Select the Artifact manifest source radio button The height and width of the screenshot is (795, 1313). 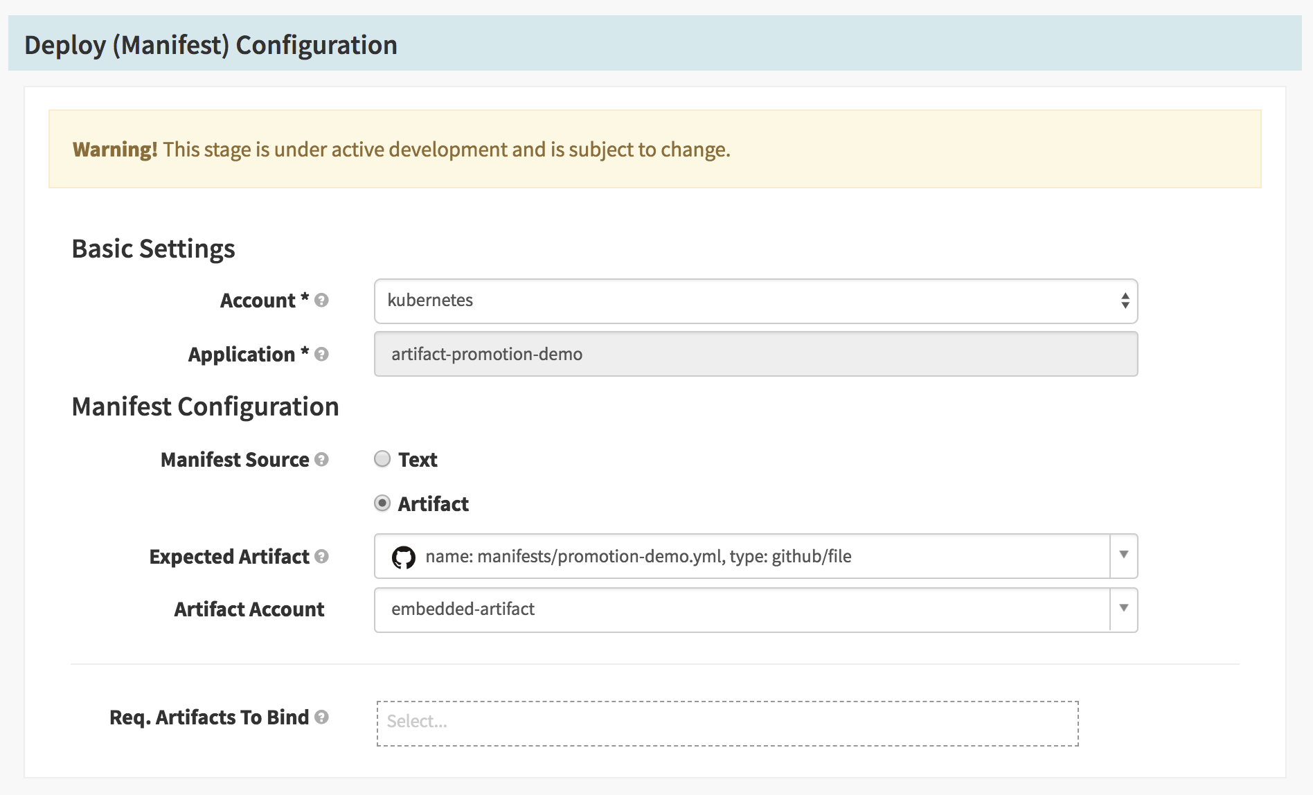click(x=382, y=503)
